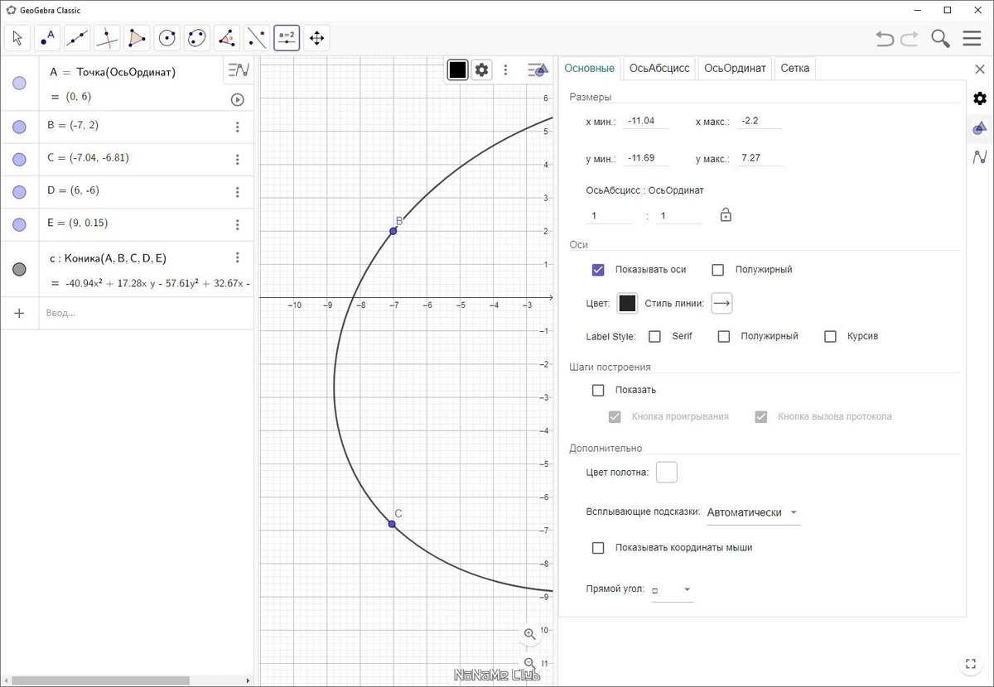Open the three-dot menu for row D
This screenshot has height=687, width=994.
point(238,192)
